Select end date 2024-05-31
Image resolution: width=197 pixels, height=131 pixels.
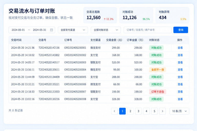click(40, 30)
